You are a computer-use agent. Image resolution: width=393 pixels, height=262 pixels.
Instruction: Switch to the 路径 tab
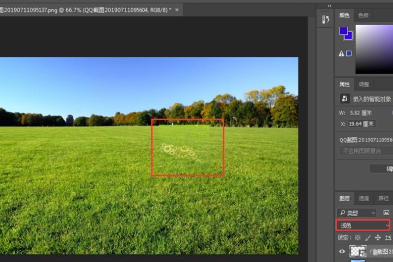click(383, 199)
